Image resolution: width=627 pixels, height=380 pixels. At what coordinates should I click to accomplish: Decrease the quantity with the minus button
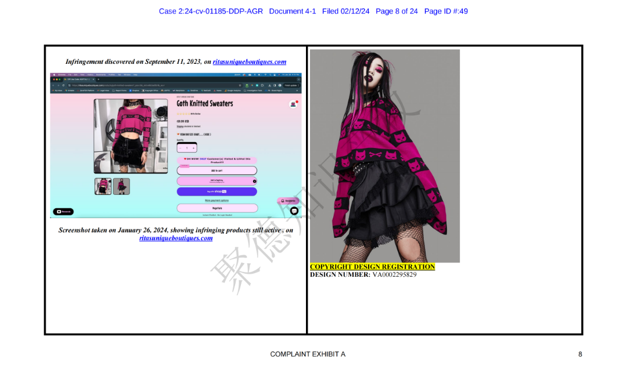pos(181,148)
